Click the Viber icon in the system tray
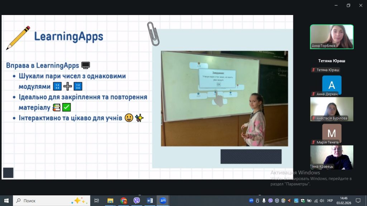The width and height of the screenshot is (367, 206). pyautogui.click(x=270, y=201)
